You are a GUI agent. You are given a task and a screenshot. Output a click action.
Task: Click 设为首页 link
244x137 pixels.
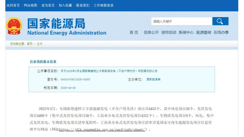48,5
